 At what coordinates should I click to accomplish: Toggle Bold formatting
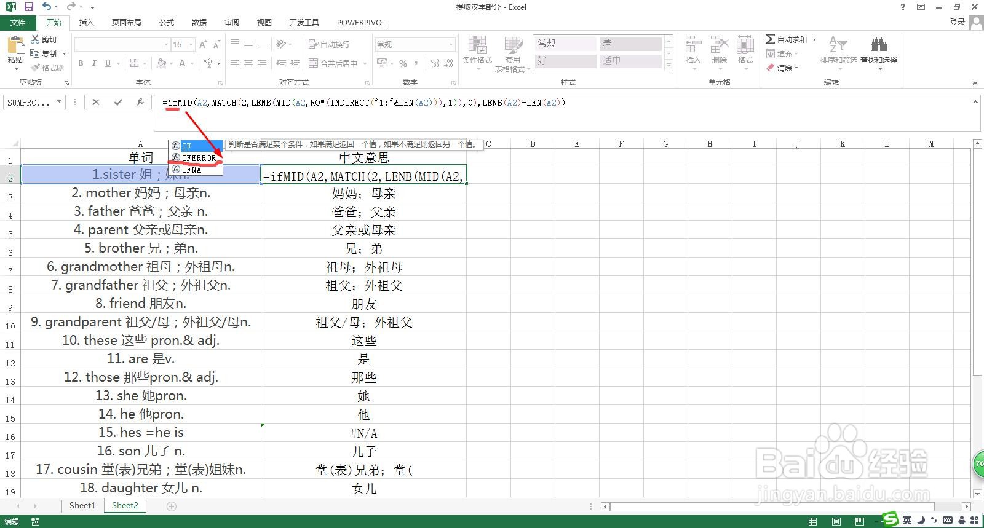click(81, 63)
